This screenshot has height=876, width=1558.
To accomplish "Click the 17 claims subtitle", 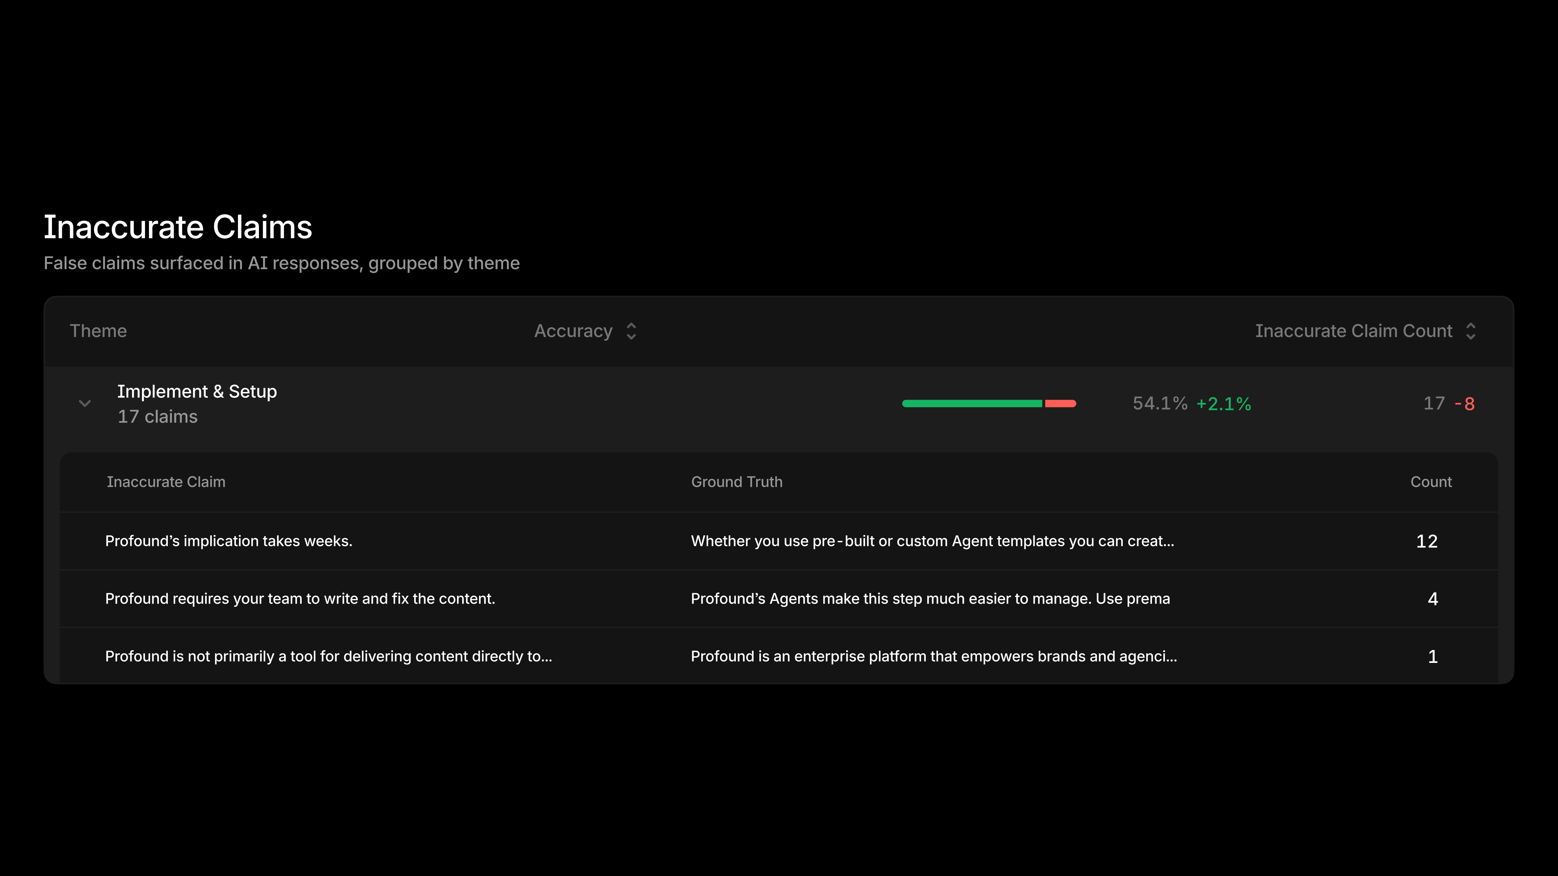I will [x=157, y=417].
